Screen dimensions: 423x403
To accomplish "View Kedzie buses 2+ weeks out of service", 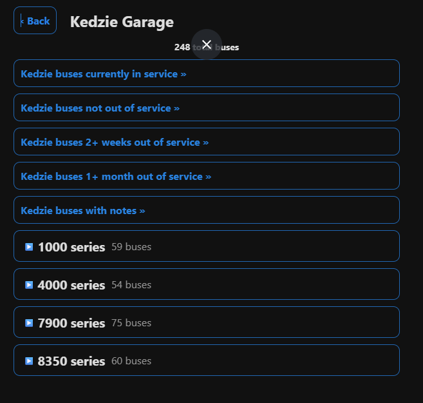I will click(x=207, y=142).
